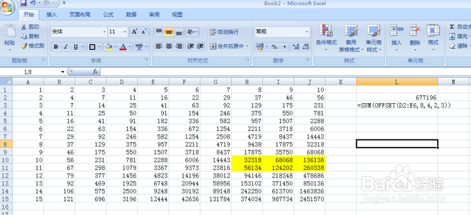Viewport: 471px width, 215px height.
Task: Open the 格式 cells format menu
Action: coord(433,38)
